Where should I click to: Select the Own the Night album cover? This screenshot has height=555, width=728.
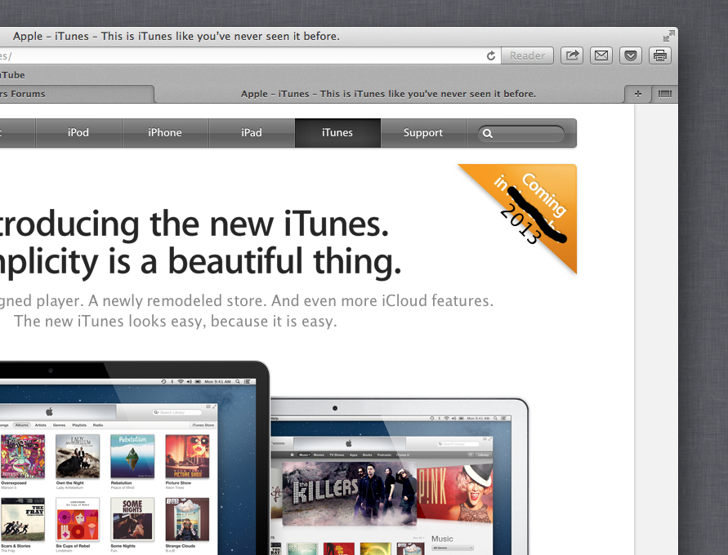[x=78, y=456]
